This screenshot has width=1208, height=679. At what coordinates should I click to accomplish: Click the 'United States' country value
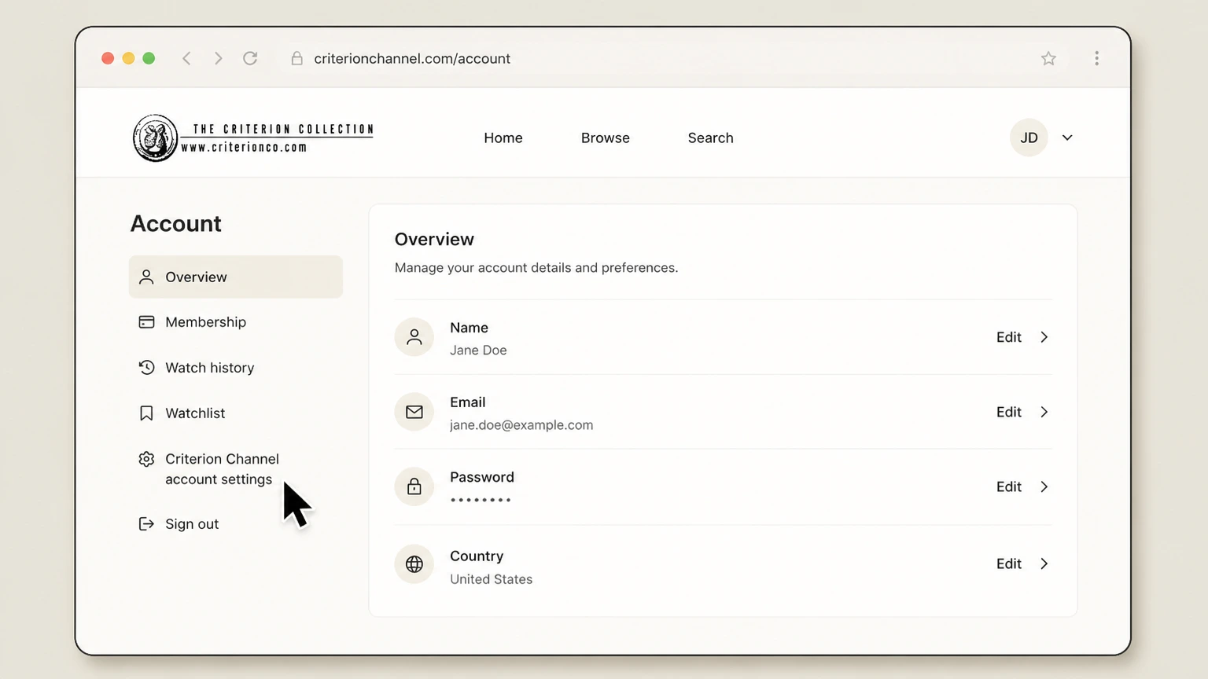491,579
